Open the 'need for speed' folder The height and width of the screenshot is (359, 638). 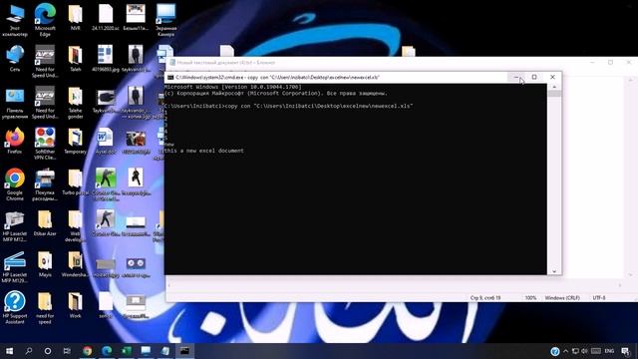[x=45, y=307]
